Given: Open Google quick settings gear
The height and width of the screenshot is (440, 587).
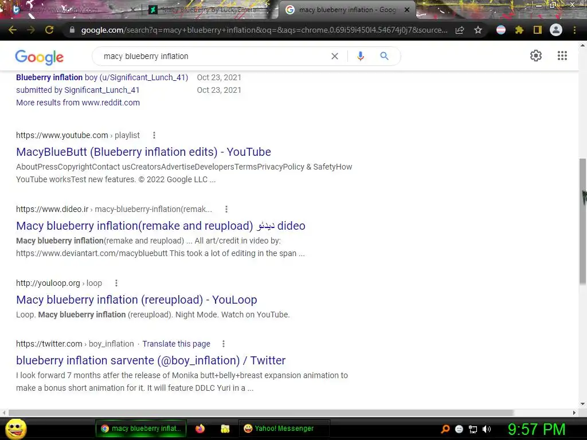Looking at the screenshot, I should pos(536,56).
